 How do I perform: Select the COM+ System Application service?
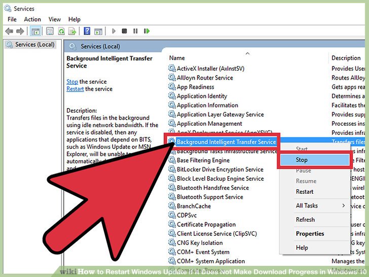(x=211, y=261)
